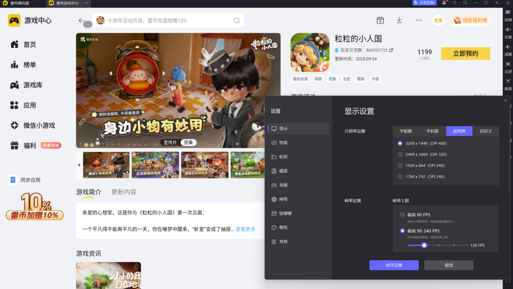Click 立即预约 button
This screenshot has height=289, width=513.
[x=466, y=53]
